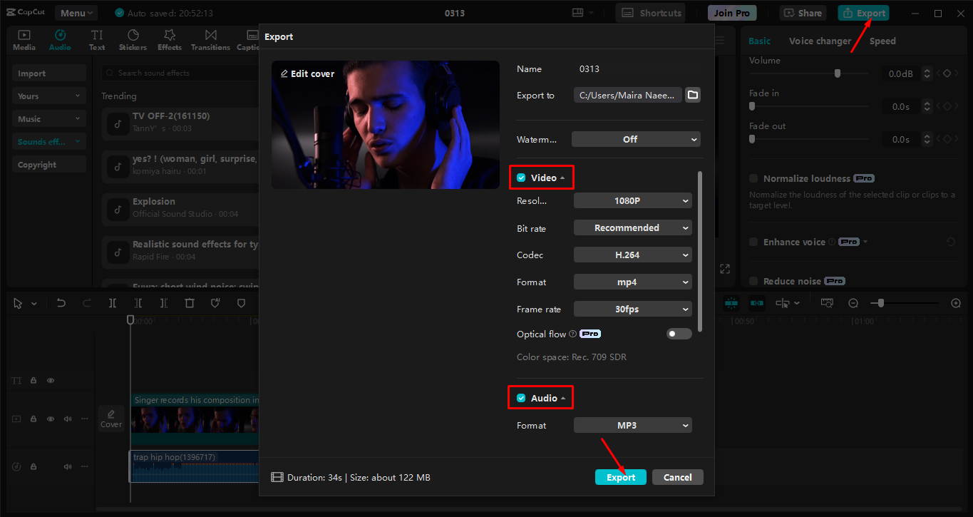Screen dimensions: 973x517
Task: Click the Delete clip icon
Action: 190,302
